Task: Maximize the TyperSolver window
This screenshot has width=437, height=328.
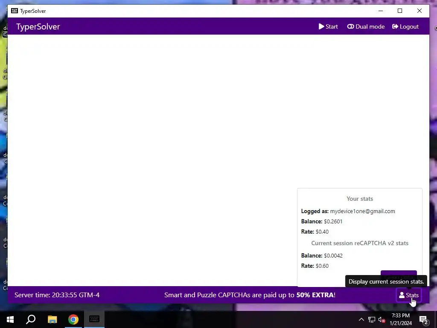Action: [x=399, y=11]
